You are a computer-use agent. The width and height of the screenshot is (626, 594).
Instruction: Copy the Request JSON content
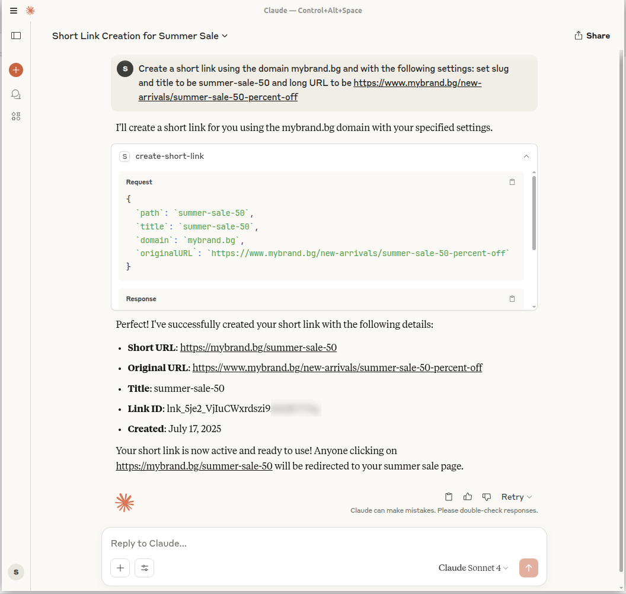click(x=512, y=182)
